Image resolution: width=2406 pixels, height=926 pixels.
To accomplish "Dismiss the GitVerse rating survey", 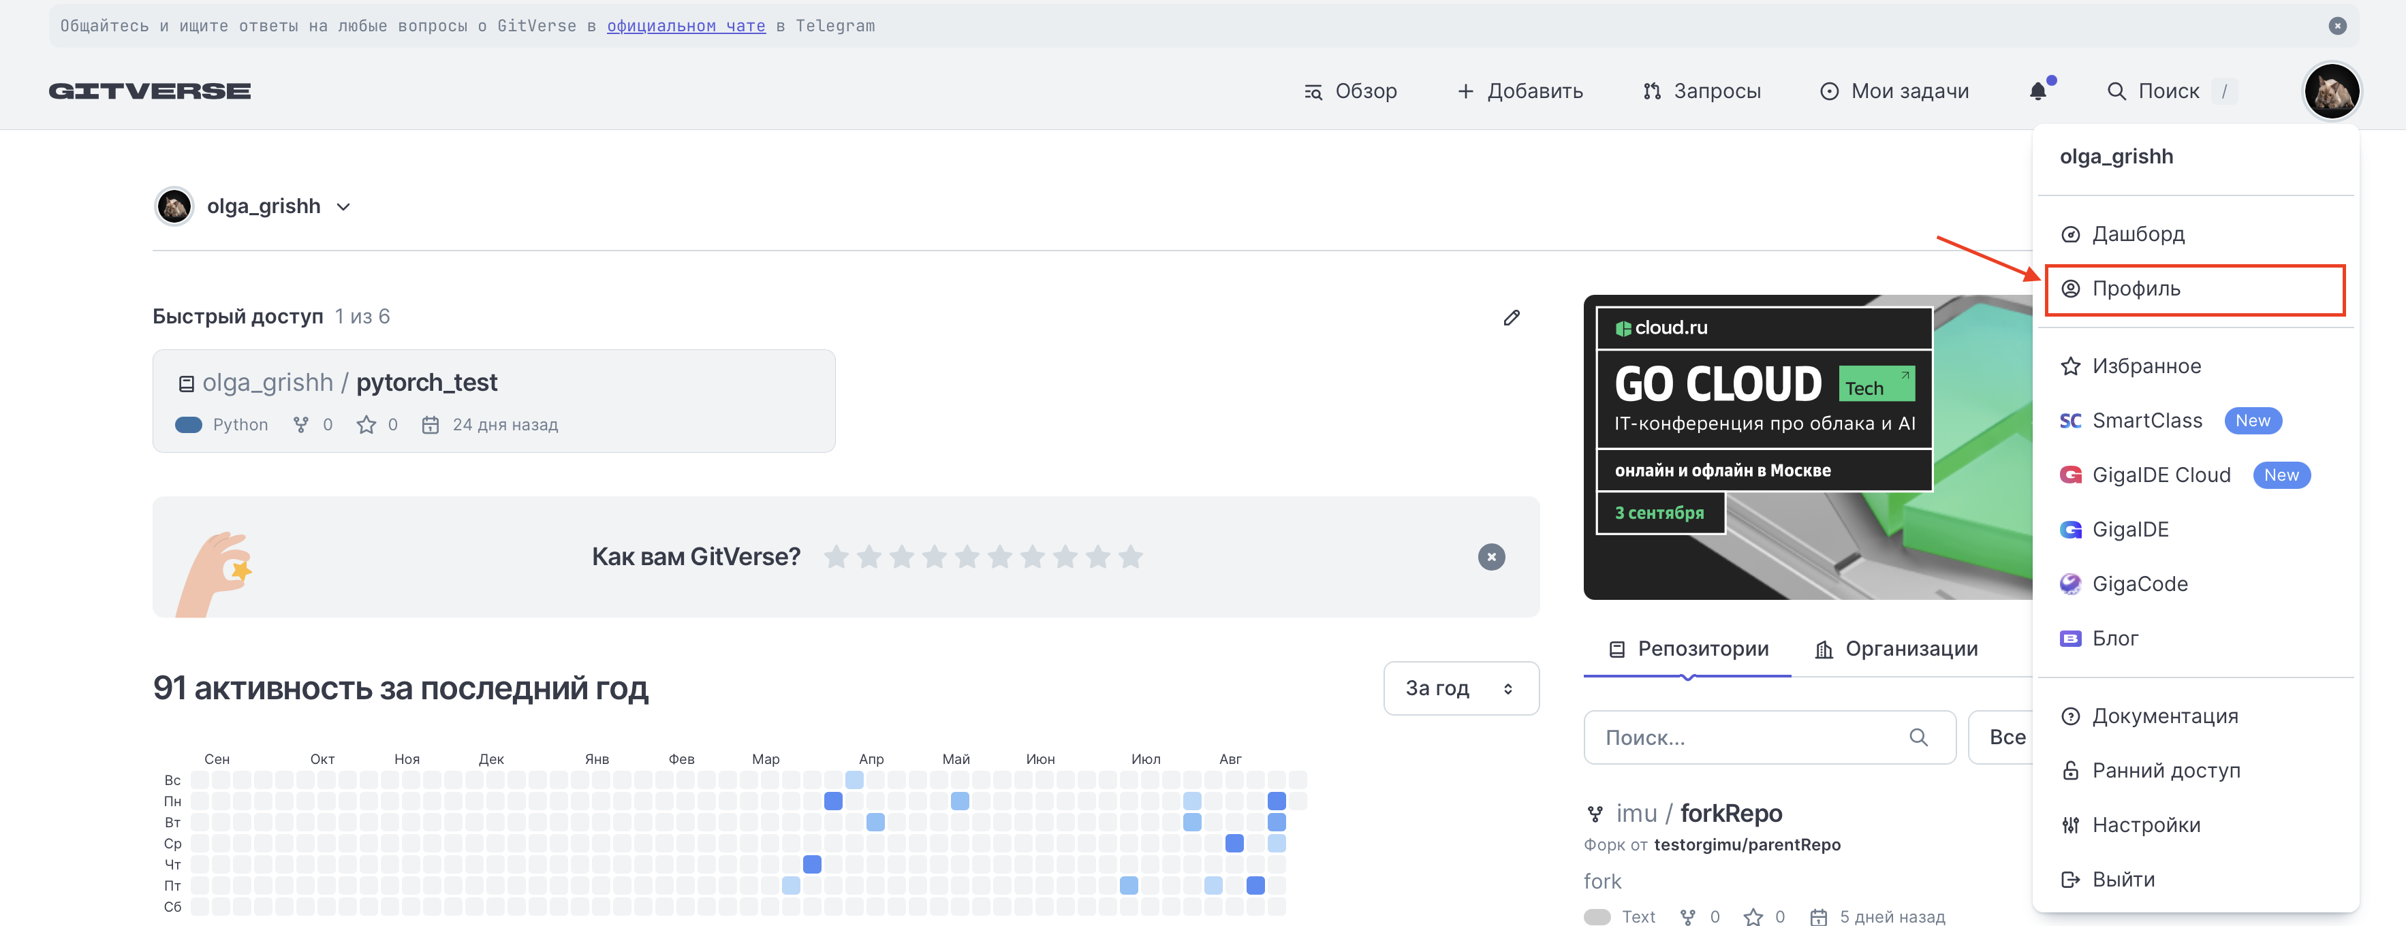I will click(x=1490, y=556).
